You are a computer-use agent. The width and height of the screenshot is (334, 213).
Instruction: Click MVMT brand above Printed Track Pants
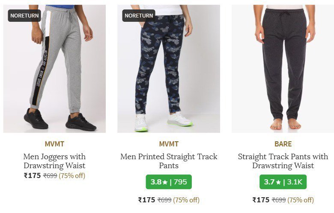pos(168,144)
